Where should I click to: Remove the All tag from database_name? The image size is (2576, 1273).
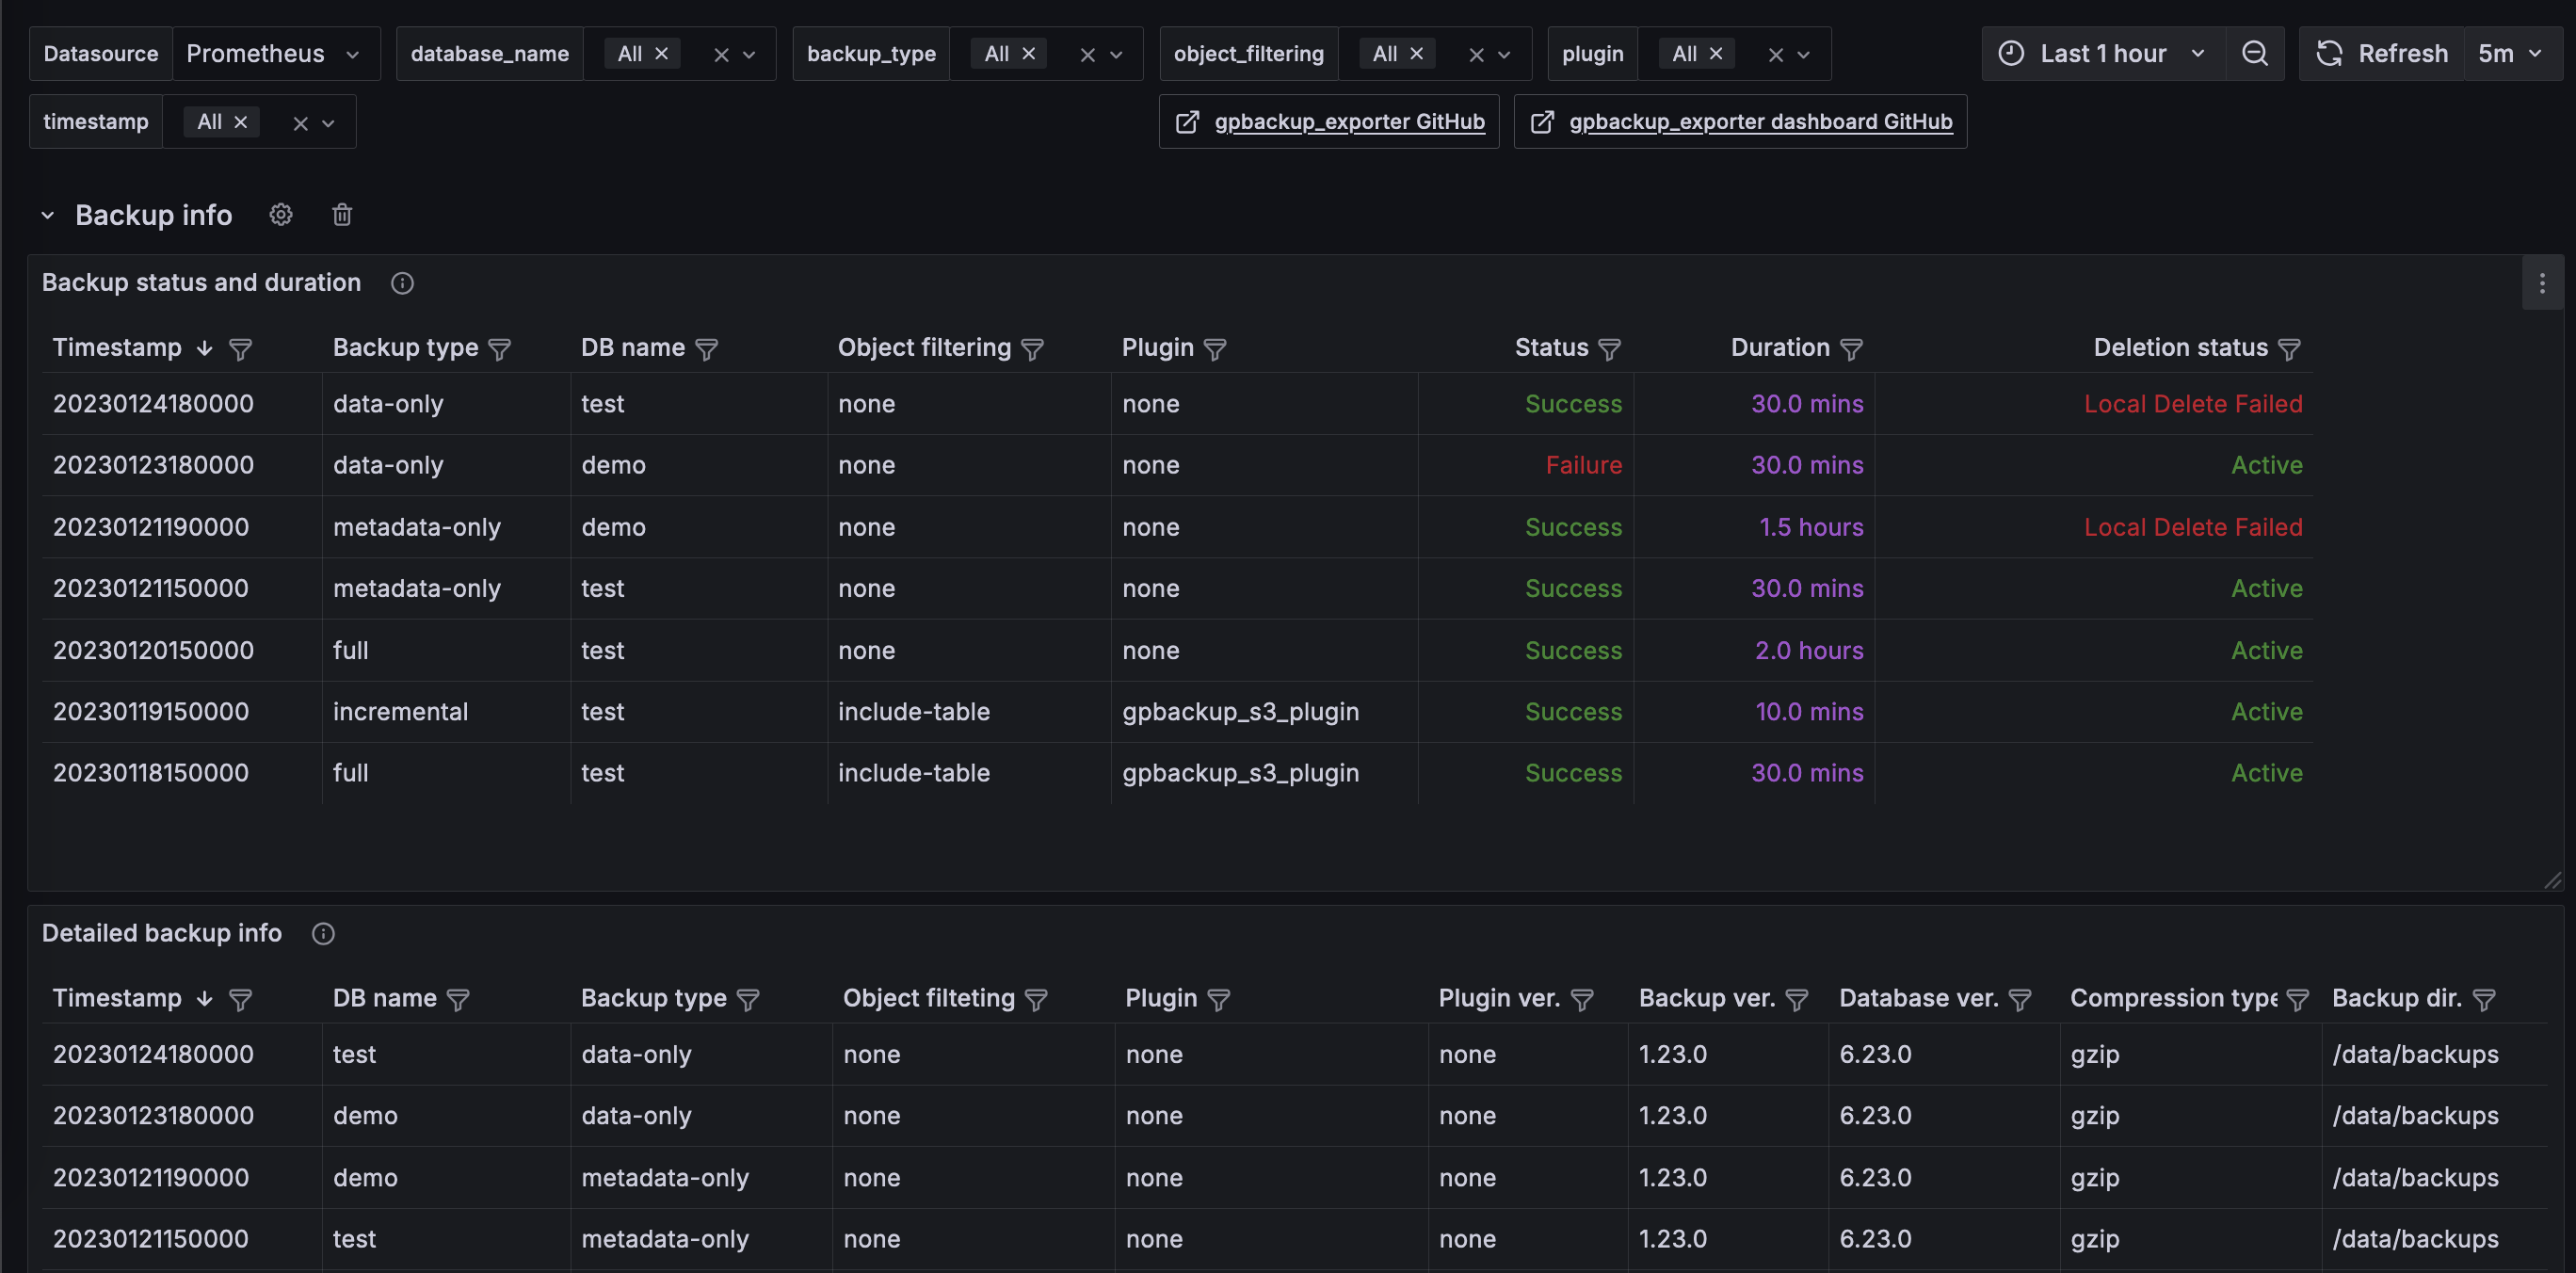tap(661, 54)
